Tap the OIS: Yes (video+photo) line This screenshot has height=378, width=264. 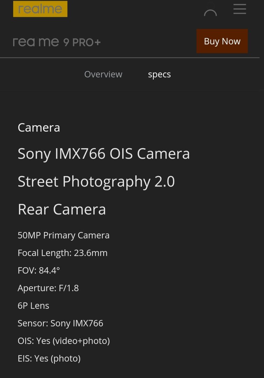63,341
